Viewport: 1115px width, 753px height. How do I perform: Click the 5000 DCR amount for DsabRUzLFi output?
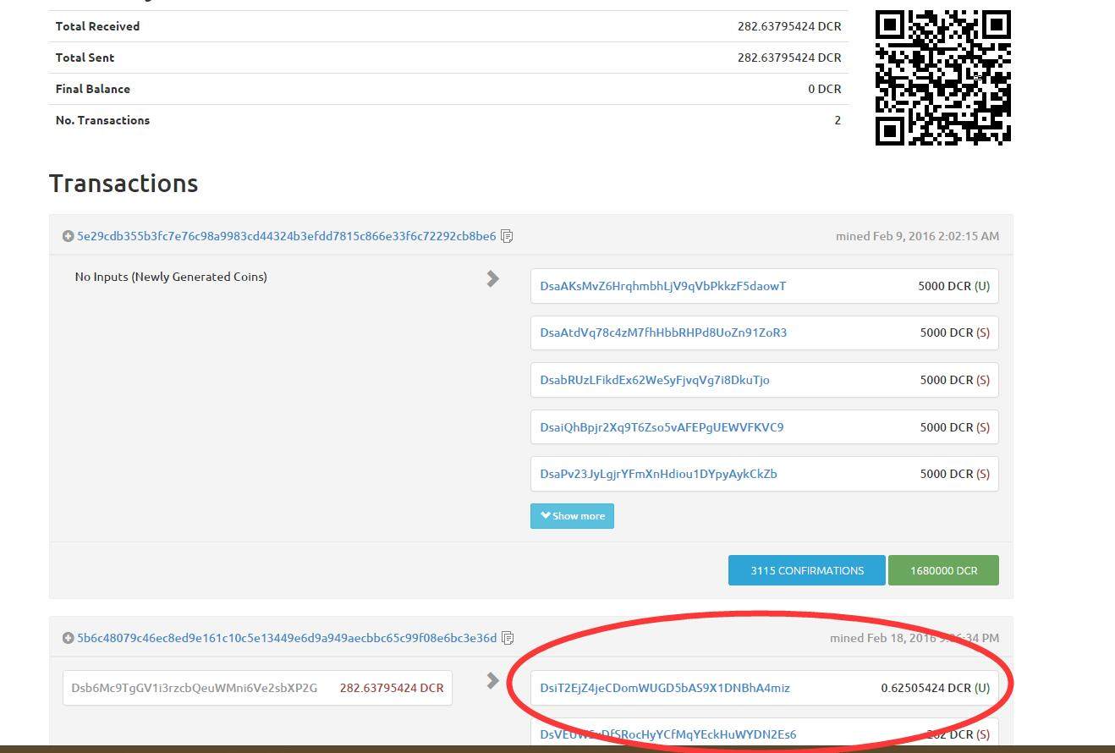click(947, 380)
